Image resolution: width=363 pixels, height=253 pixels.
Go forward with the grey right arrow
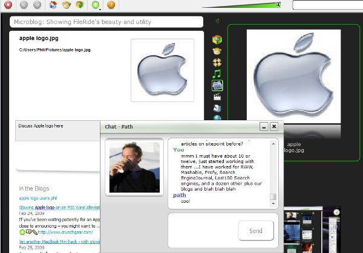pyautogui.click(x=37, y=5)
